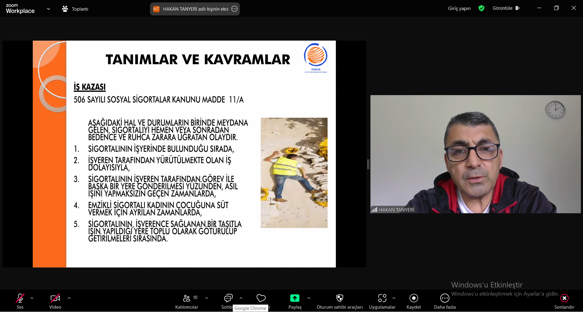Viewport: 583px width, 312px height.
Task: Expand video options arrow next to Video
Action: point(69,298)
